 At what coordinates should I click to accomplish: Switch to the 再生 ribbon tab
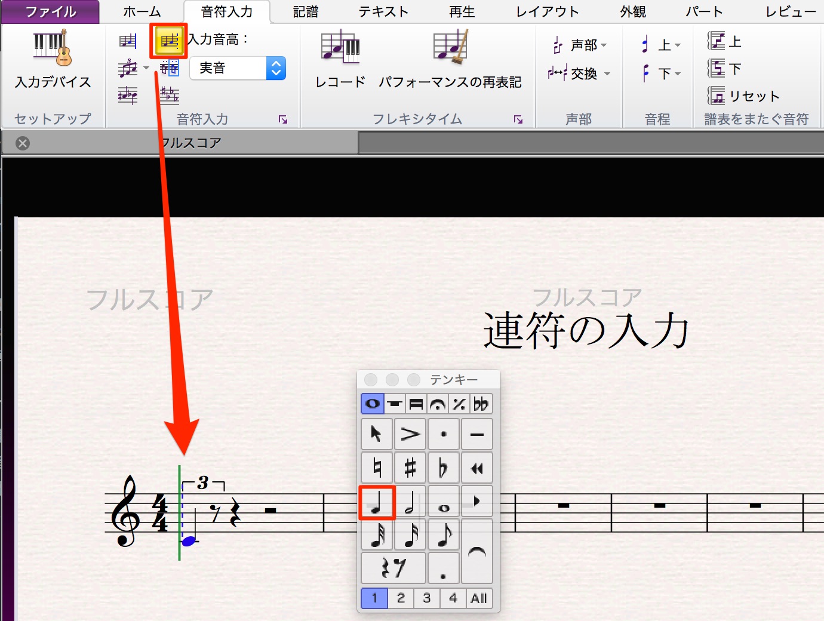tap(462, 11)
